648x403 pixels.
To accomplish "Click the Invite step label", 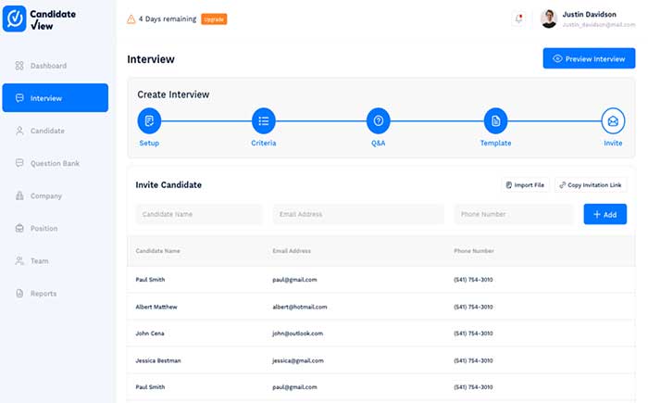I will [613, 143].
